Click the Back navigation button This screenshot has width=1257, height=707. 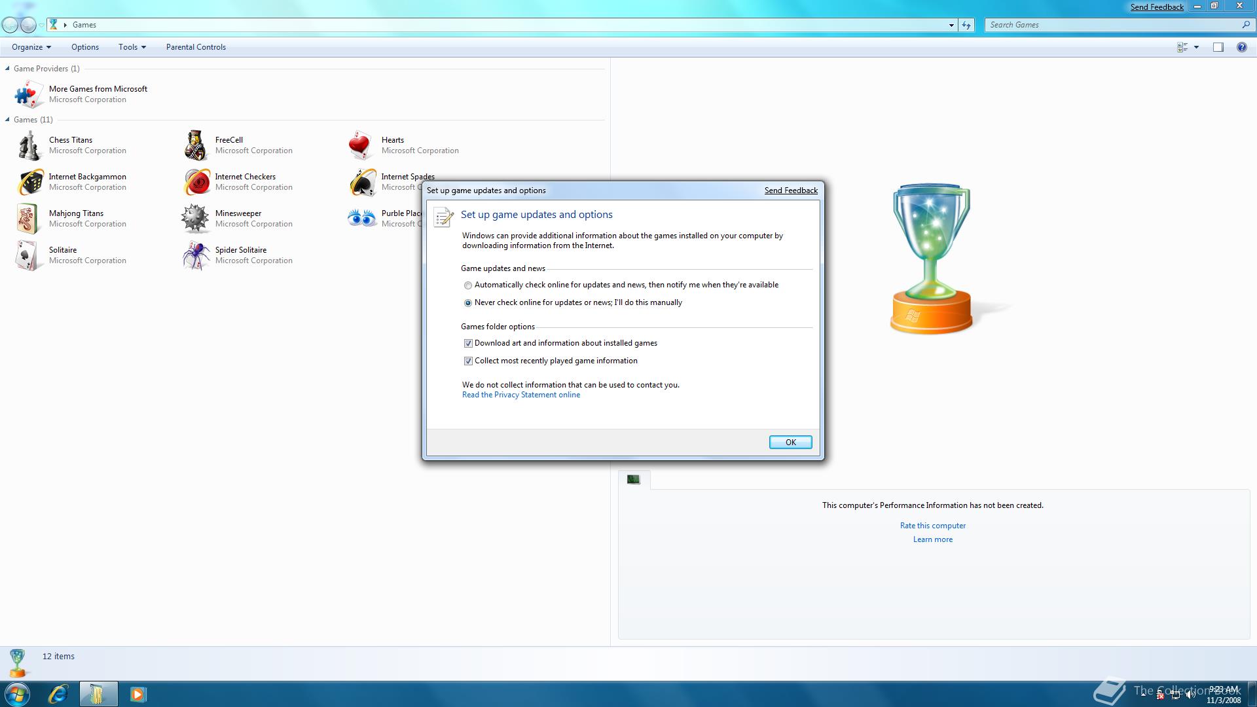click(x=10, y=25)
